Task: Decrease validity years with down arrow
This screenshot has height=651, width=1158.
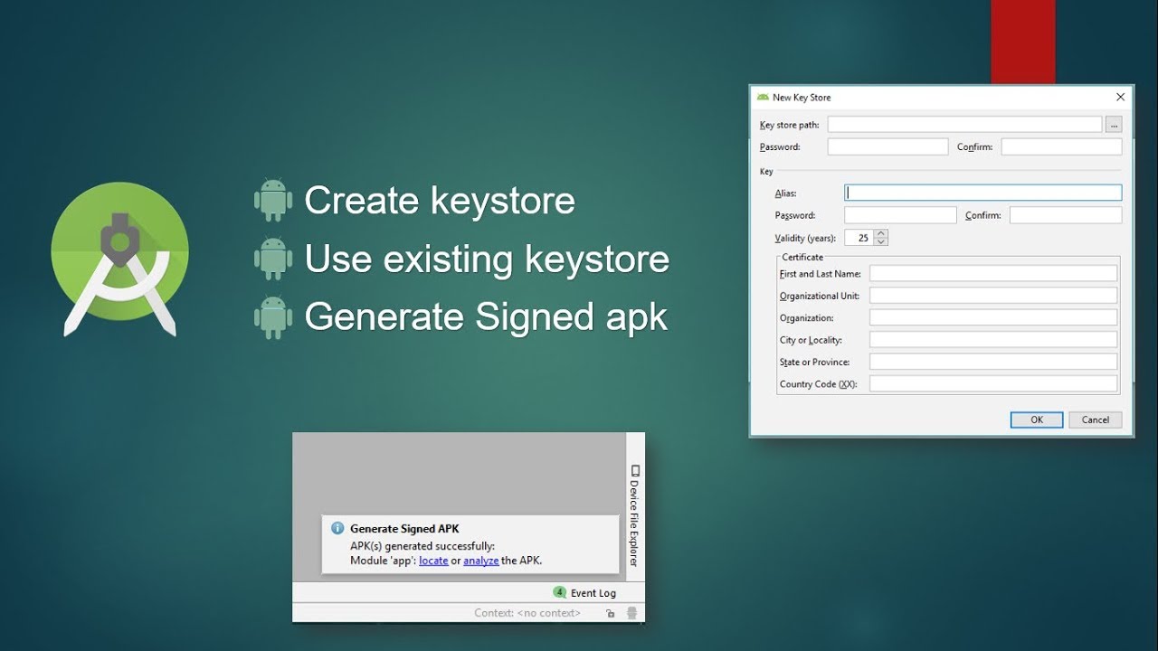Action: click(881, 242)
